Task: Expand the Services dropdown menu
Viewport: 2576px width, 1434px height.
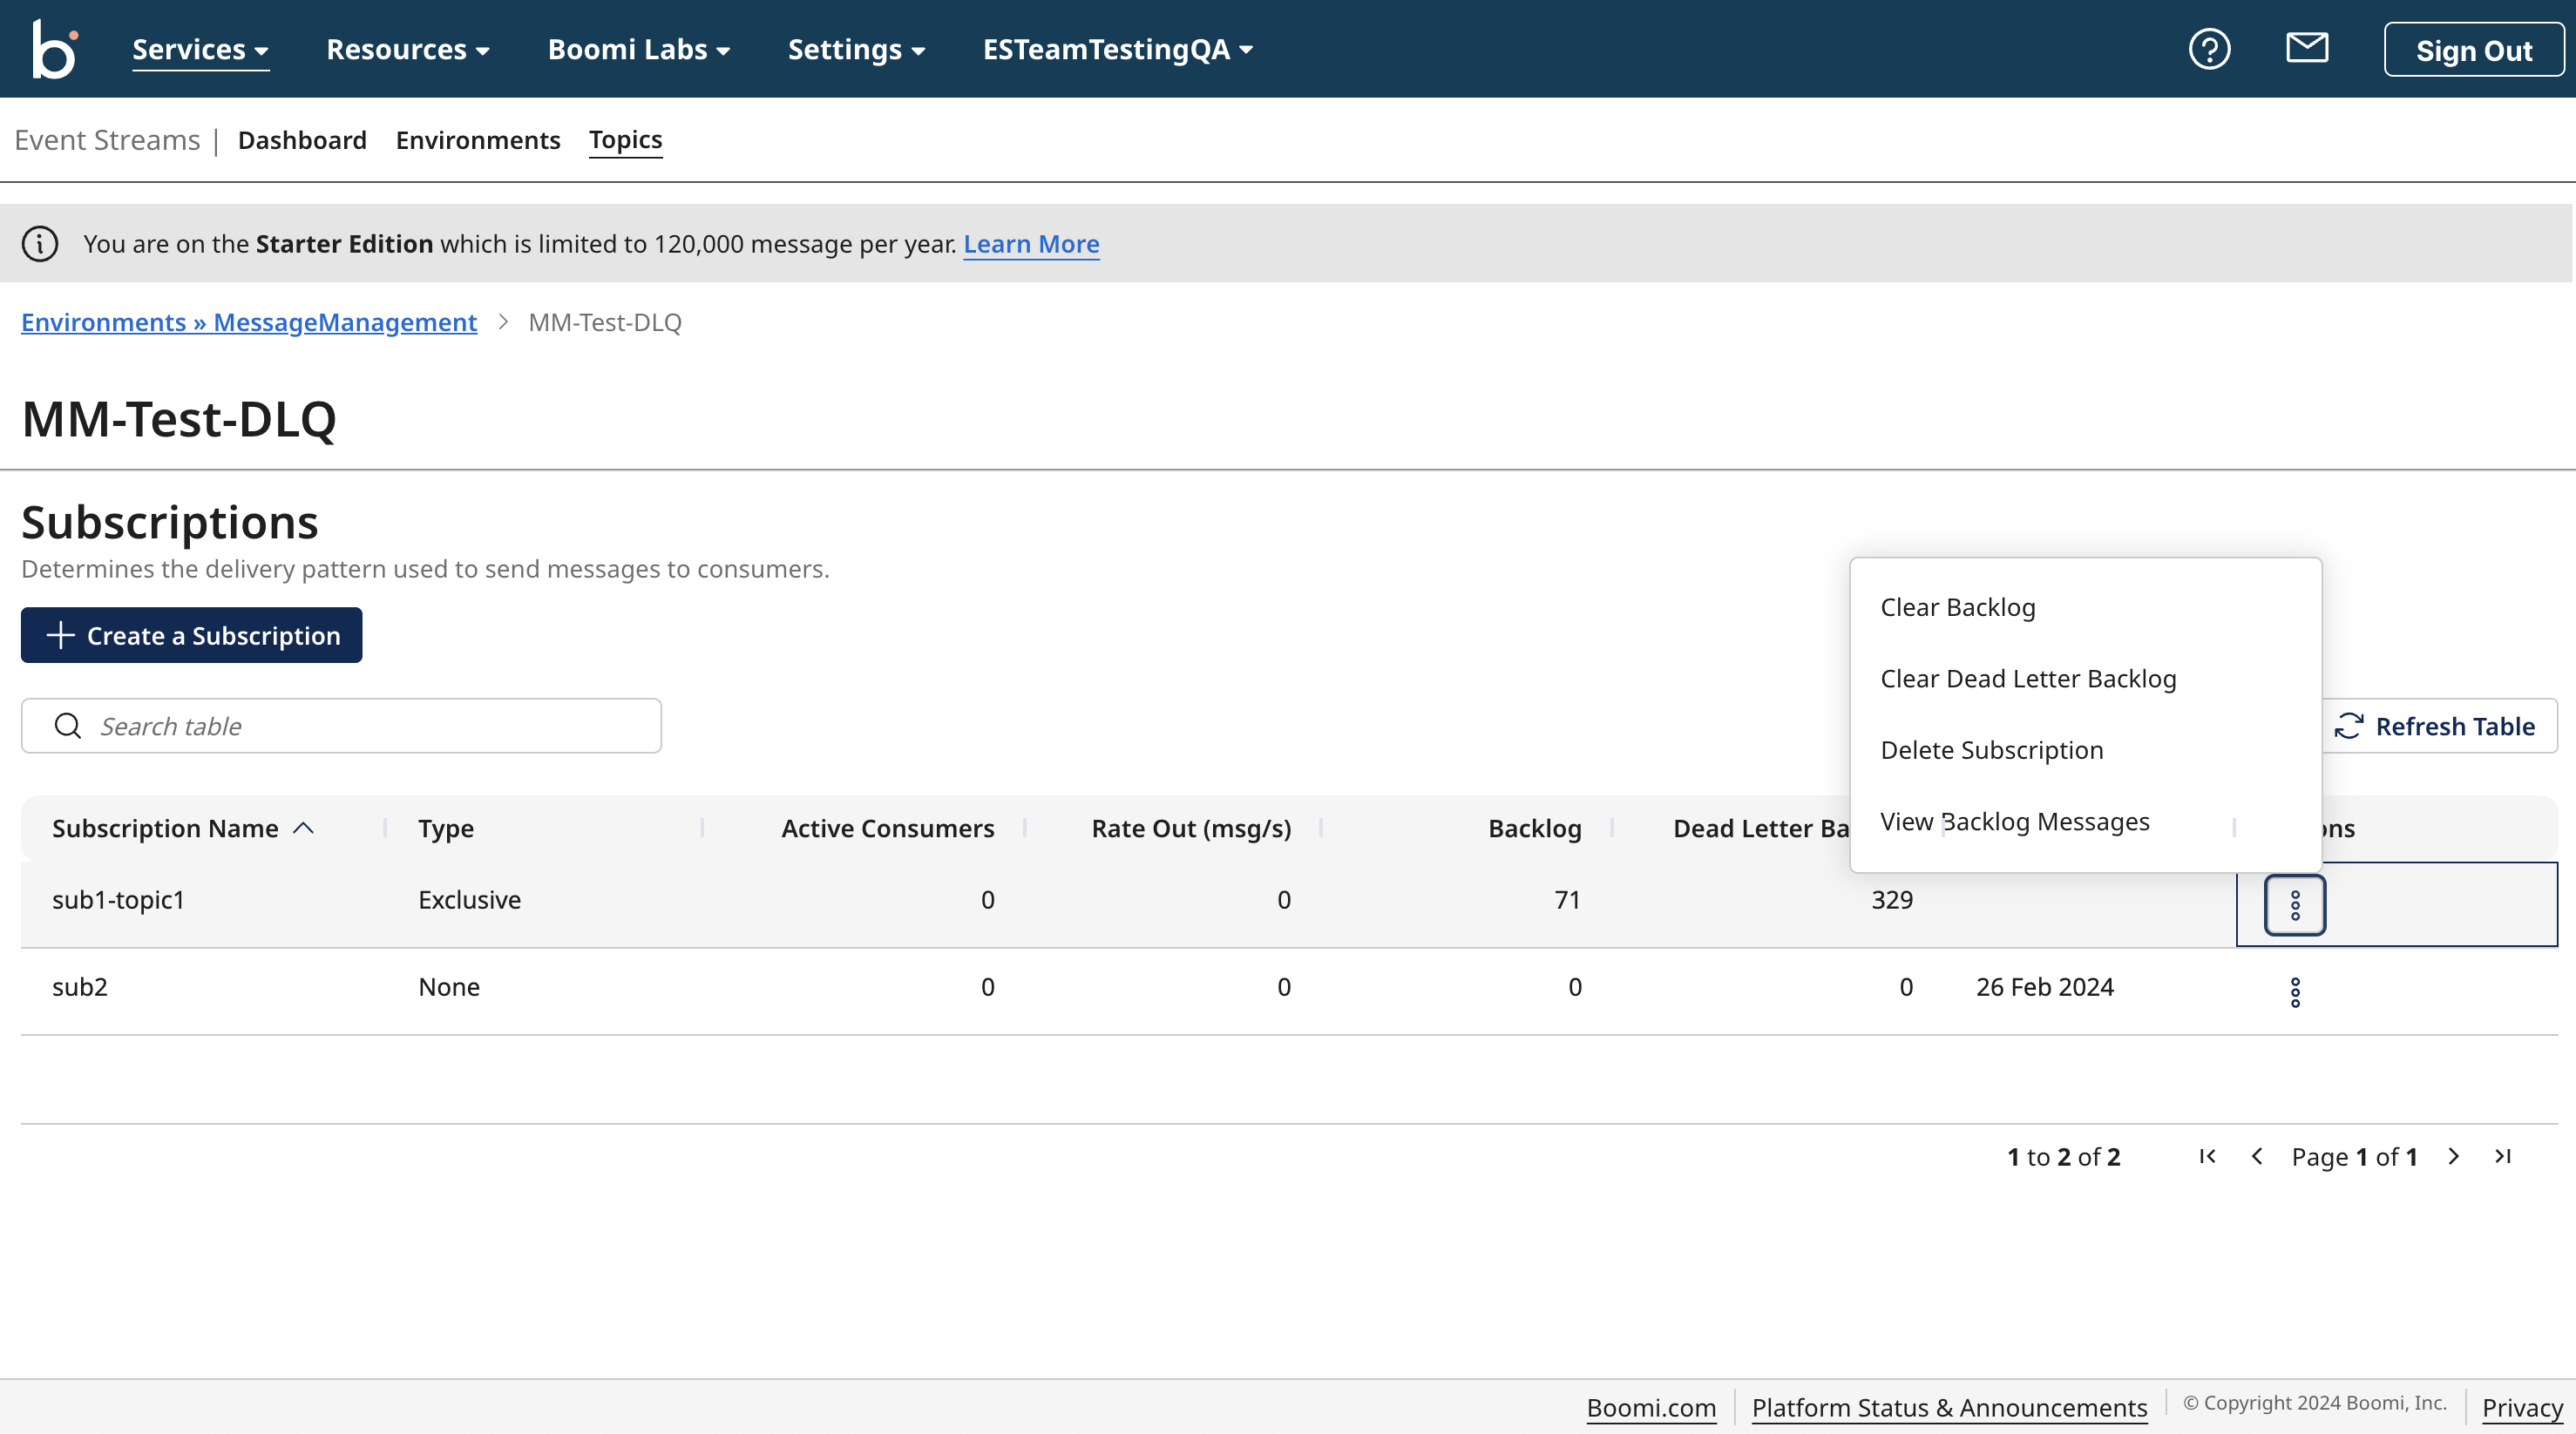Action: pos(200,50)
